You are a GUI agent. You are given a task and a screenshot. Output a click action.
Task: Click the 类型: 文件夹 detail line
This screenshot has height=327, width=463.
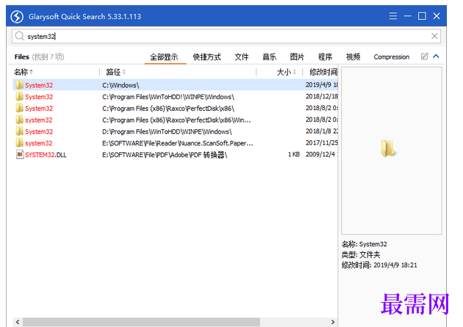(x=361, y=254)
